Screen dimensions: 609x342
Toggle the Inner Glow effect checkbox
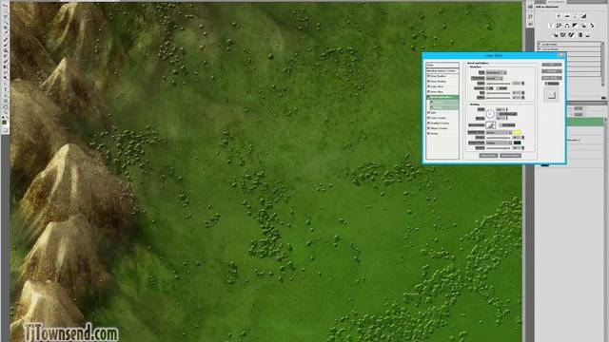(x=428, y=92)
